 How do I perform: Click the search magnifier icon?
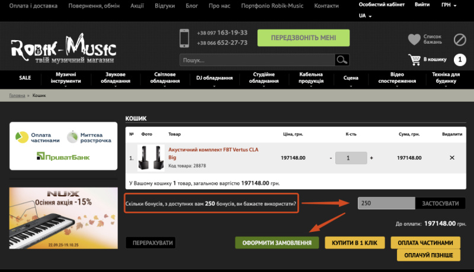341,60
